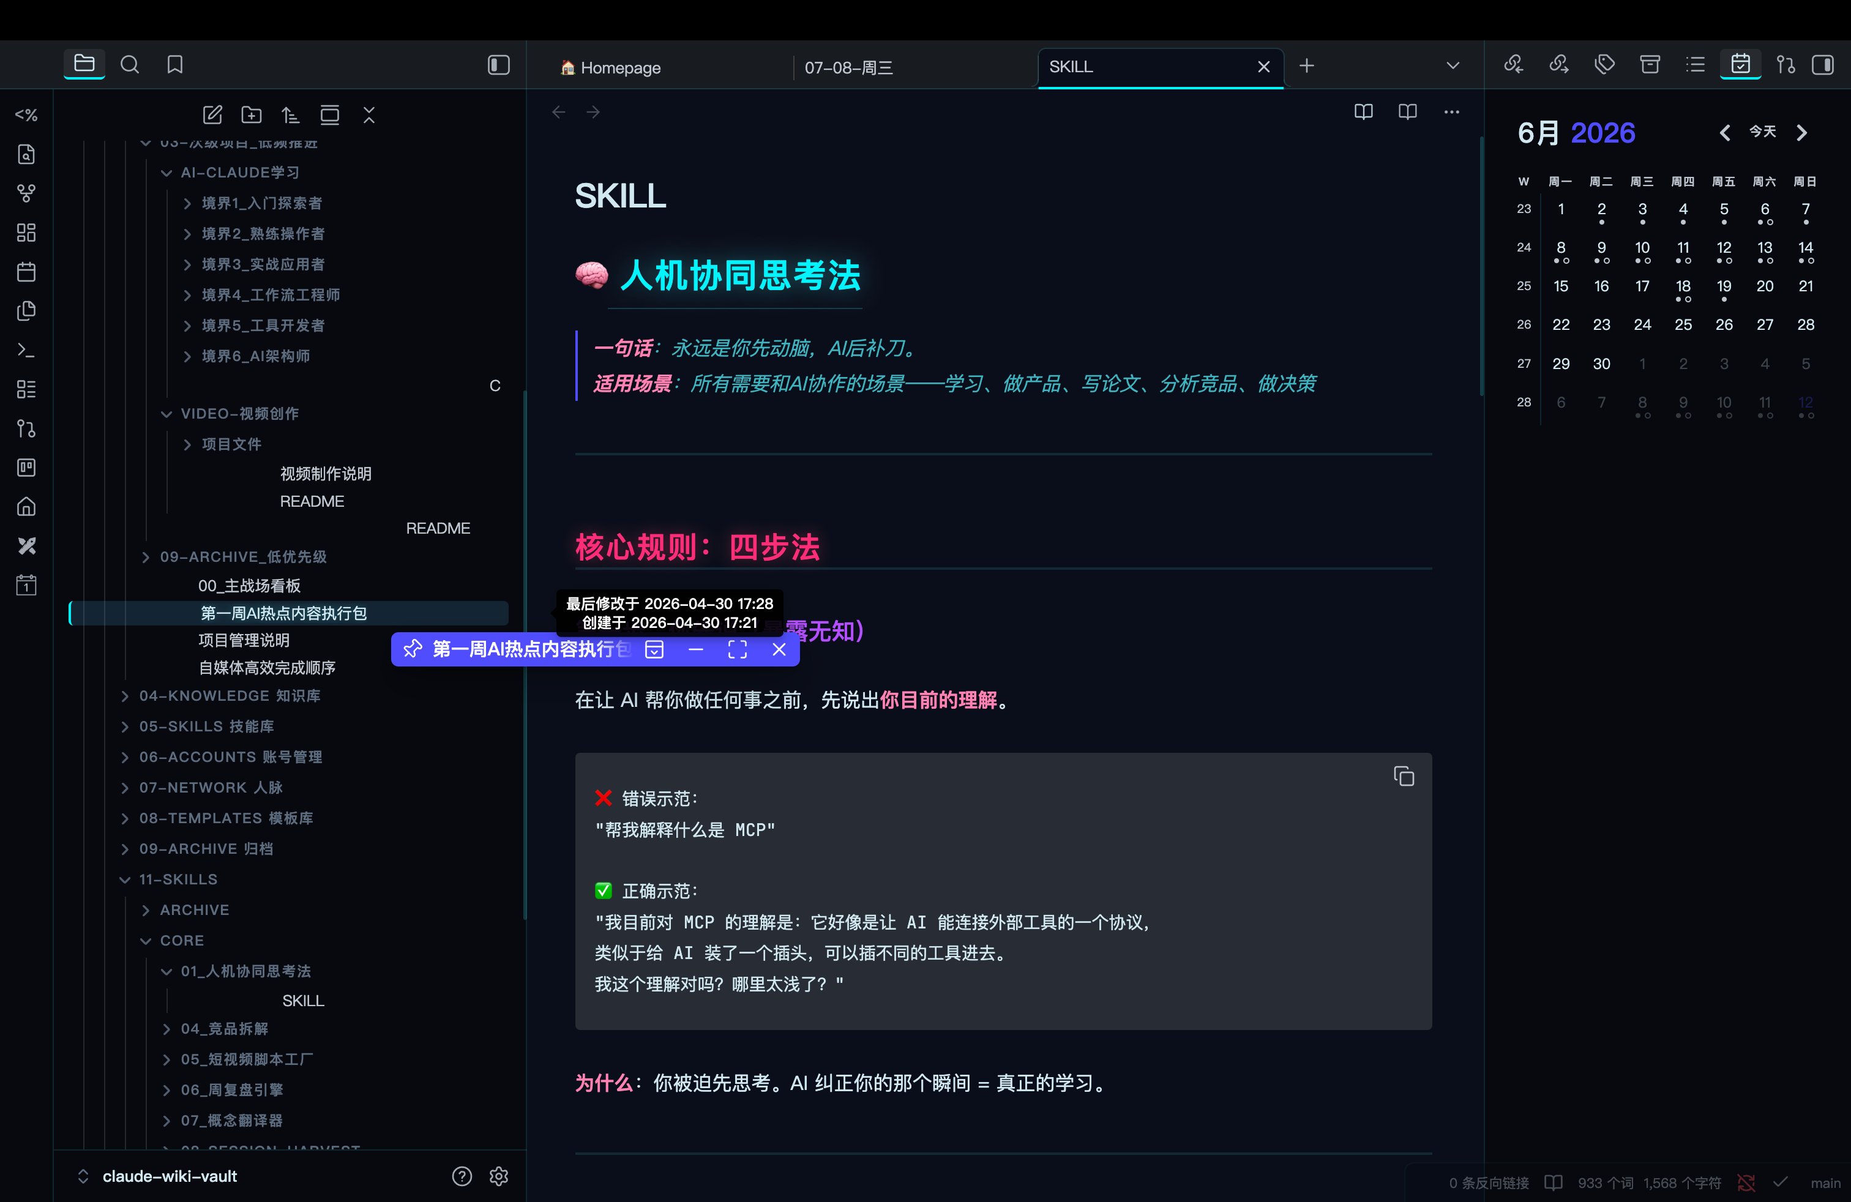
Task: Go to previous month in calendar
Action: coord(1724,133)
